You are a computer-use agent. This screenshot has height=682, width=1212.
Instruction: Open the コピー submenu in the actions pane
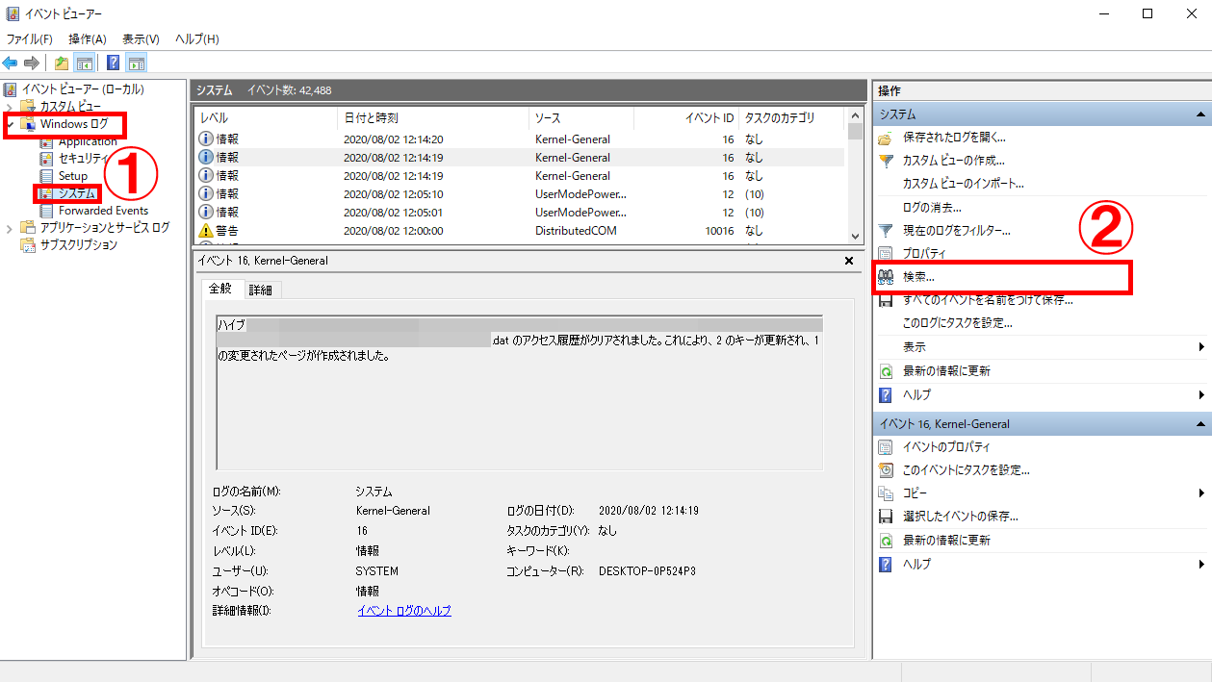[1042, 493]
